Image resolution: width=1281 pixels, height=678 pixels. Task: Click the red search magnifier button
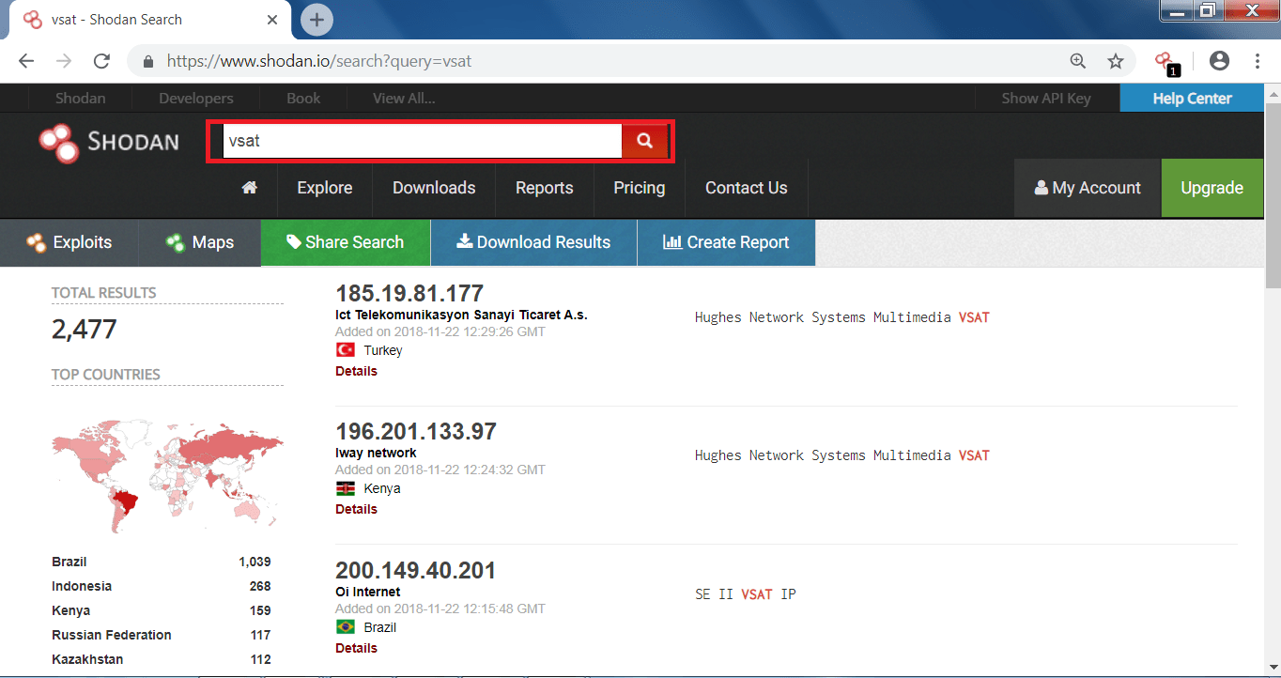[644, 141]
